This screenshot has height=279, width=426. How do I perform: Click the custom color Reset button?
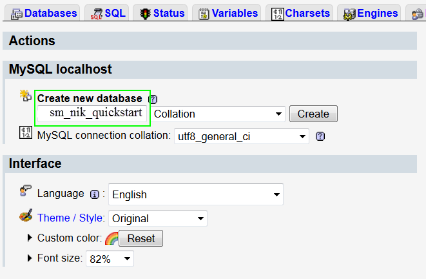point(141,238)
